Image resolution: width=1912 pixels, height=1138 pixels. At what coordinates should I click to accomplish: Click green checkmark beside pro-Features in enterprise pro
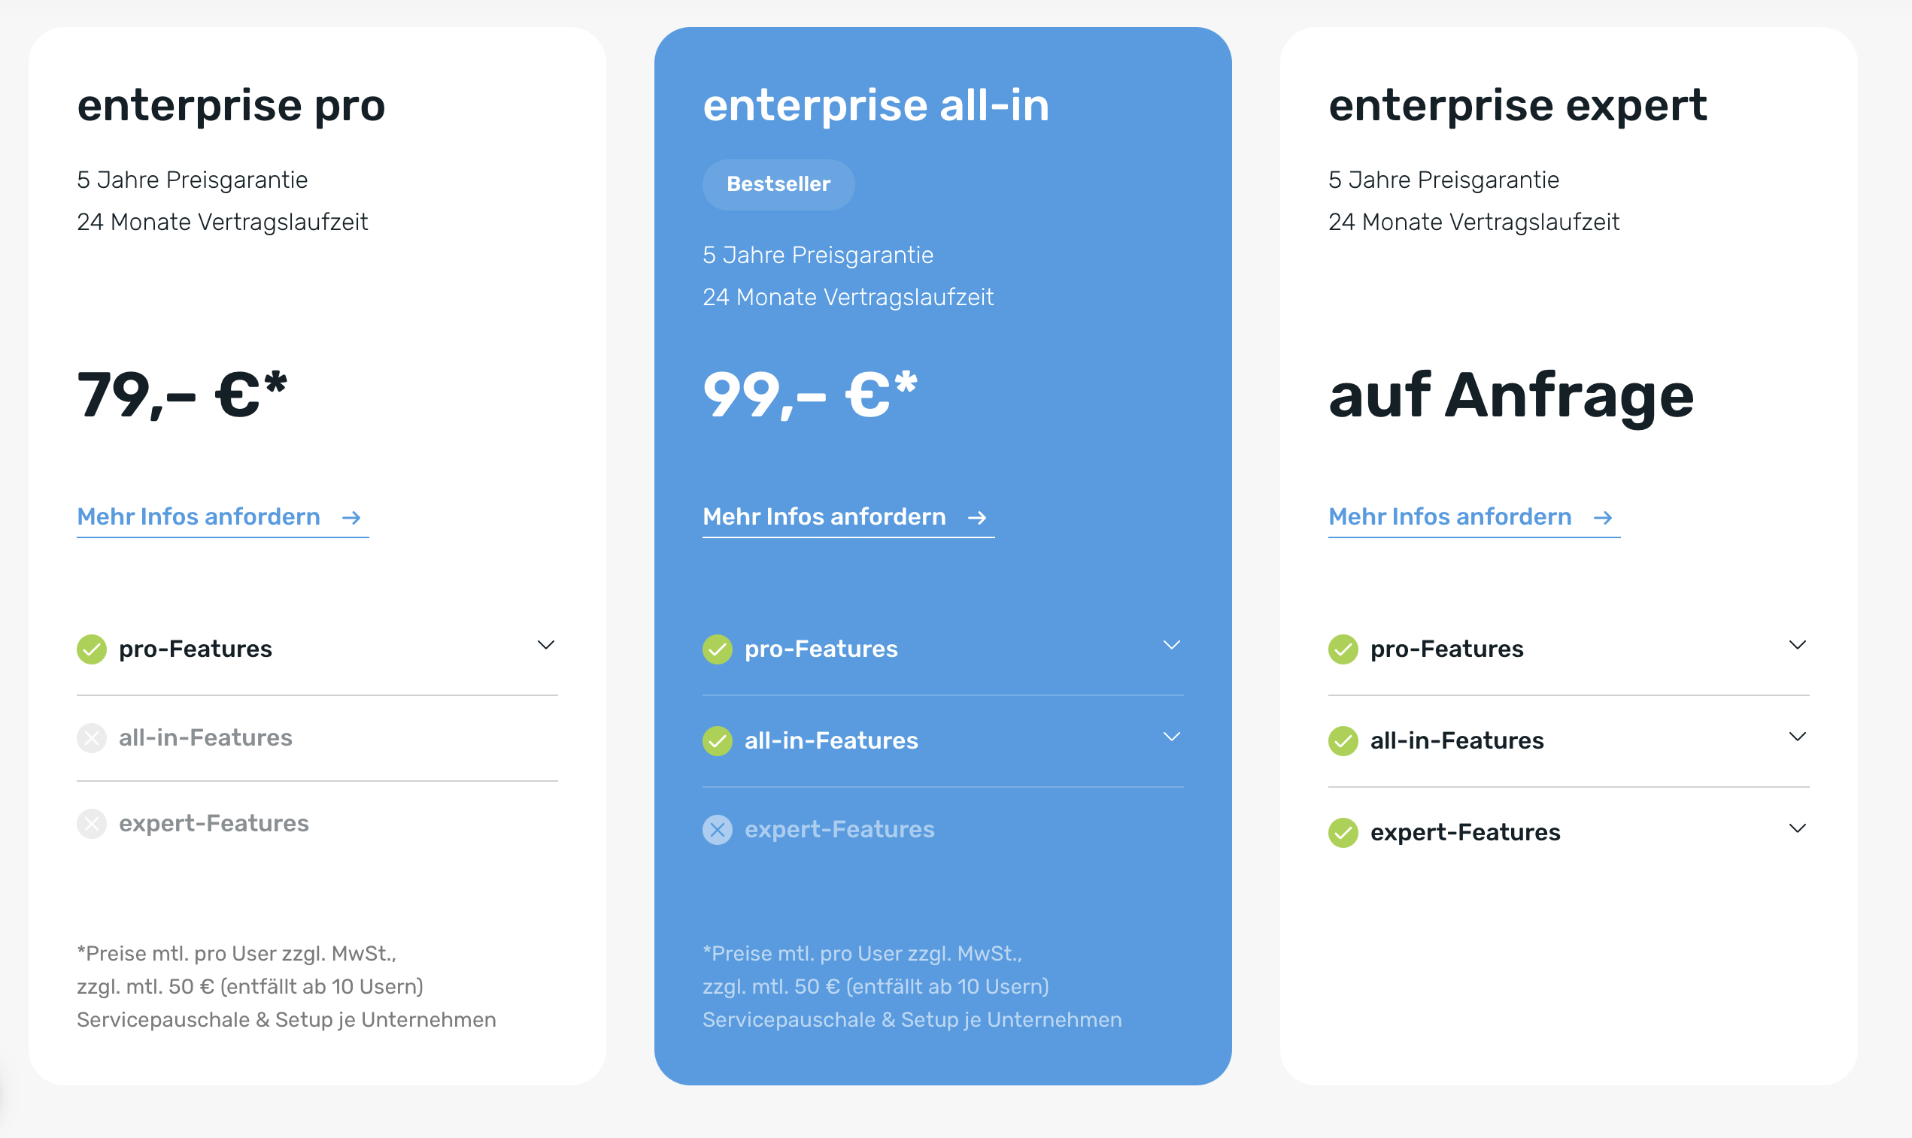tap(91, 649)
